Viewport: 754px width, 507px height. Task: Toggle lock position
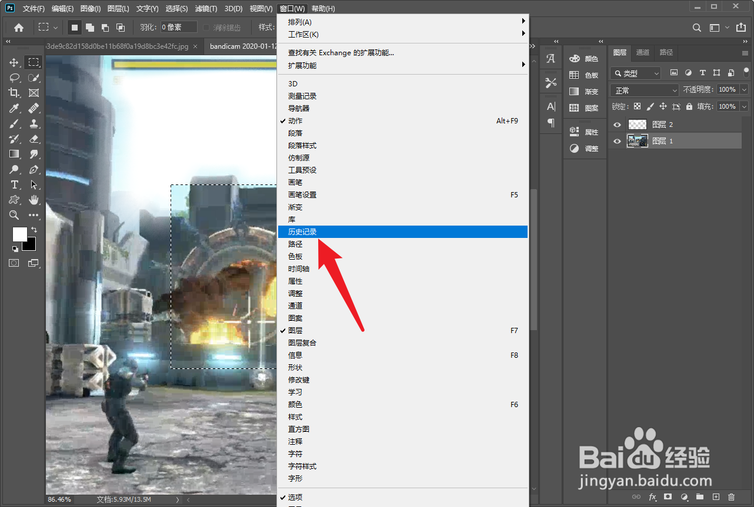tap(663, 106)
